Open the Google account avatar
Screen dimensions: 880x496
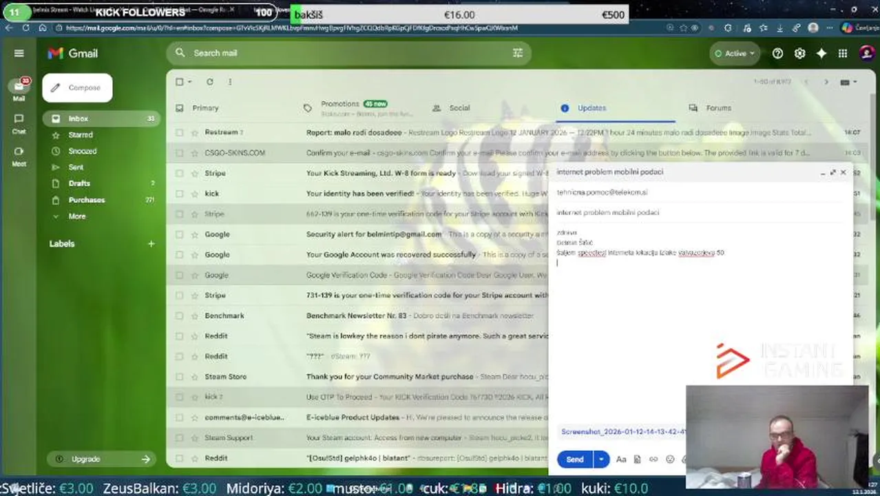point(866,53)
